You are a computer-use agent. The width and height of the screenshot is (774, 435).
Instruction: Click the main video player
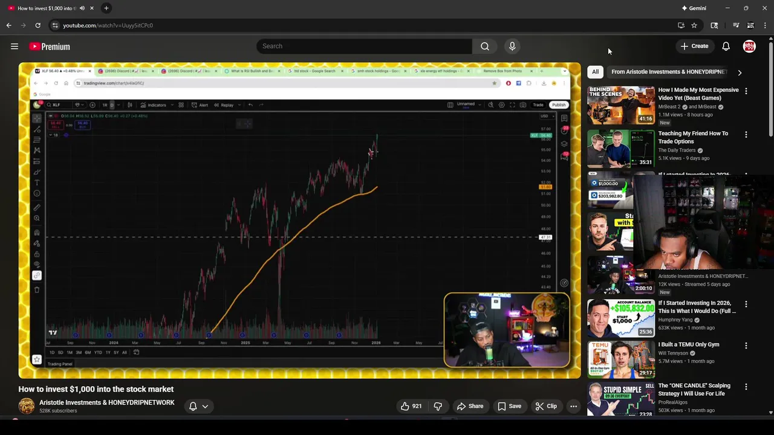tap(299, 221)
